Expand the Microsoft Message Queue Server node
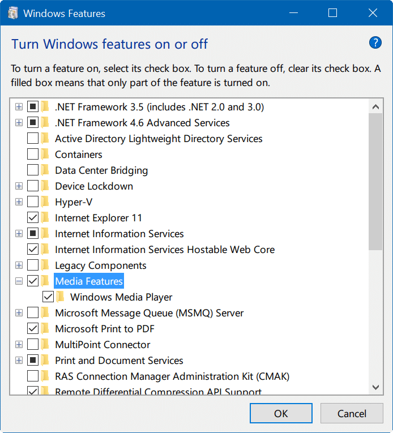The width and height of the screenshot is (393, 433). 19,313
